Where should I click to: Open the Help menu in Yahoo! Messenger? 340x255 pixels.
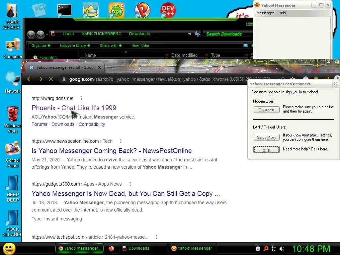(282, 13)
